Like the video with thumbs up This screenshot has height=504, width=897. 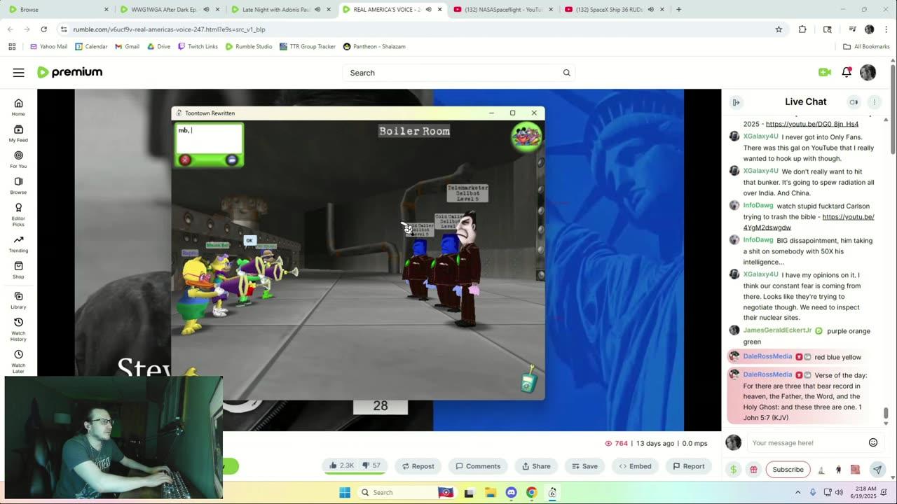[x=342, y=465]
